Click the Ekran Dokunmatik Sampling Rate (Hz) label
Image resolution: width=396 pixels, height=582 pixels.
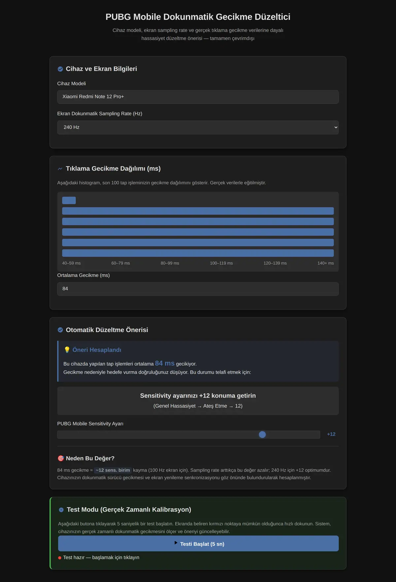coord(100,114)
